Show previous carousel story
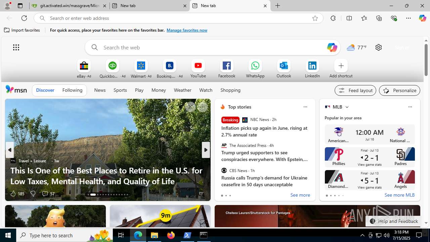 click(9, 150)
